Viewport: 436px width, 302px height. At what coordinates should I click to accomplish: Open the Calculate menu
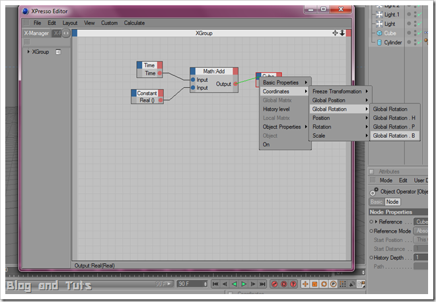tap(134, 23)
